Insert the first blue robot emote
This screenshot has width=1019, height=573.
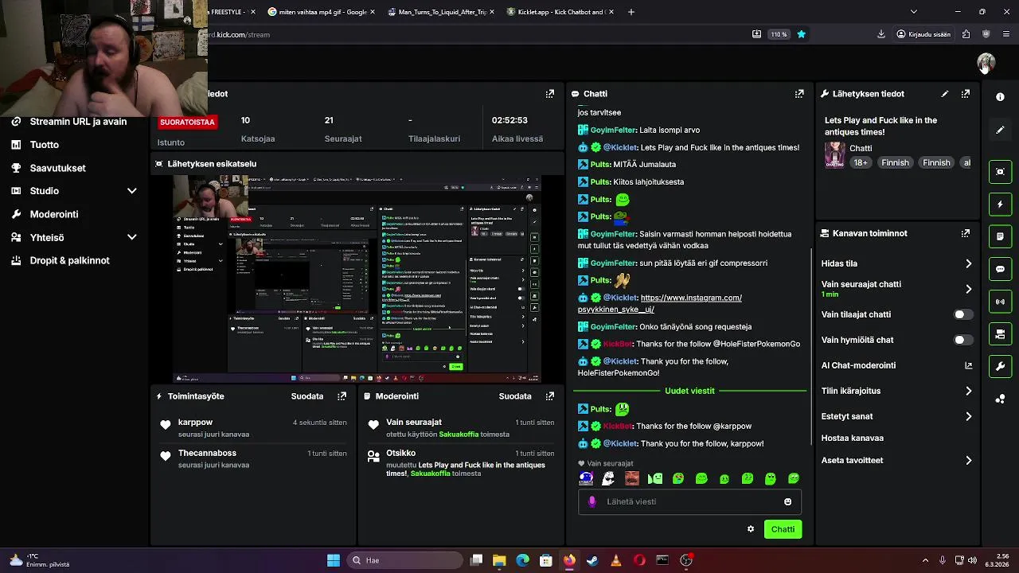tap(586, 478)
